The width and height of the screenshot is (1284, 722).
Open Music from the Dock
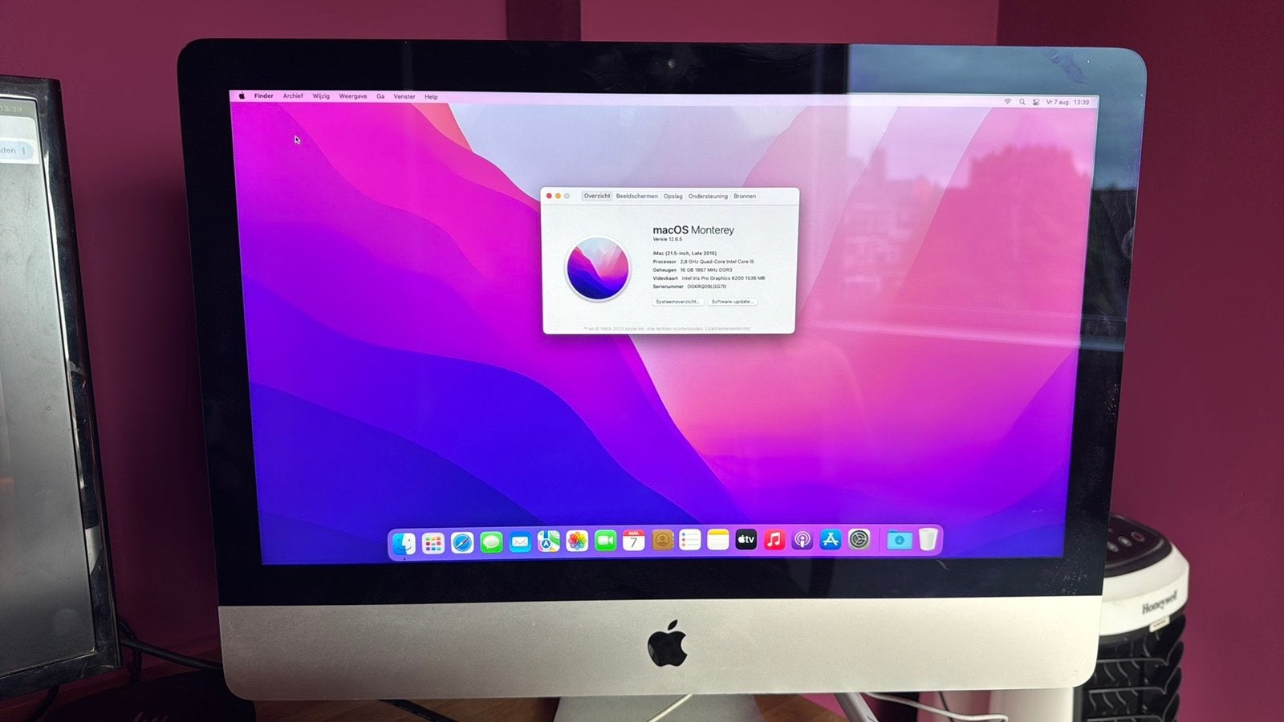774,540
